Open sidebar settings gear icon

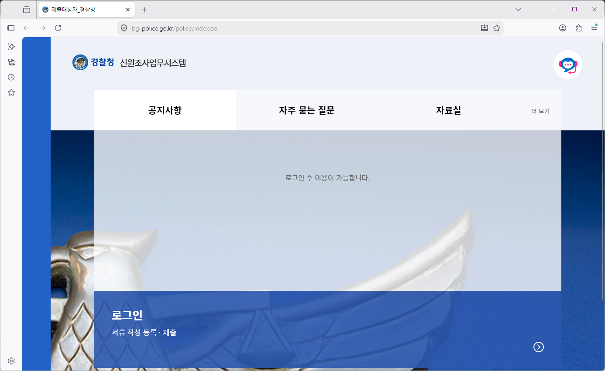click(11, 361)
